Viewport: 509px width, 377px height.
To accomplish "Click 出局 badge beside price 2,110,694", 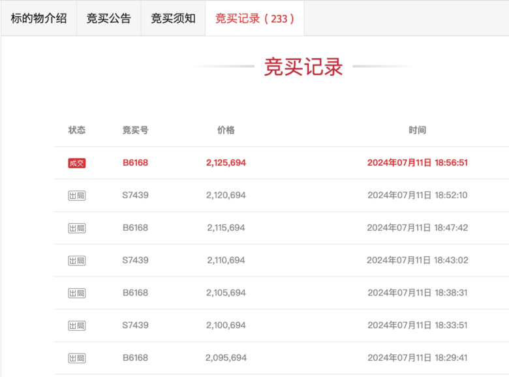I will 77,261.
